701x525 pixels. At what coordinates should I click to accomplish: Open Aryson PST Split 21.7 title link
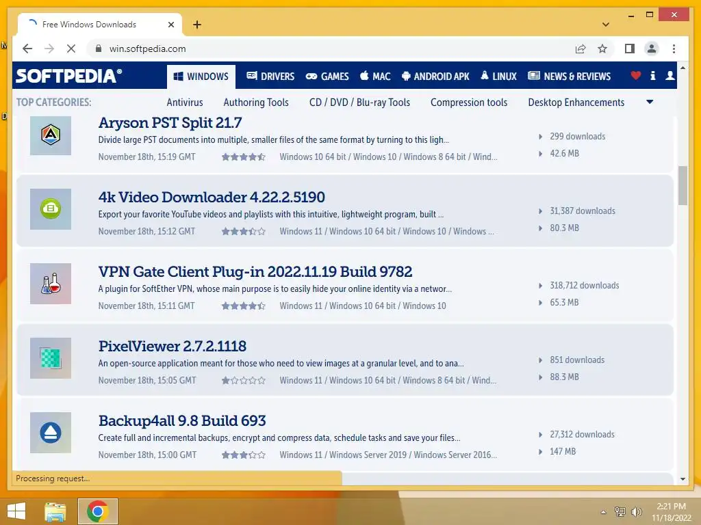(170, 123)
